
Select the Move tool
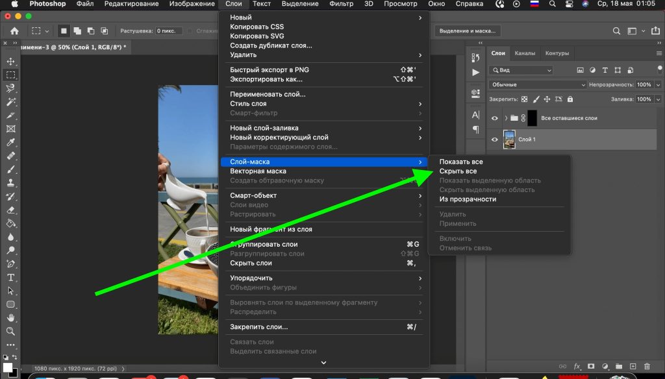(x=10, y=62)
